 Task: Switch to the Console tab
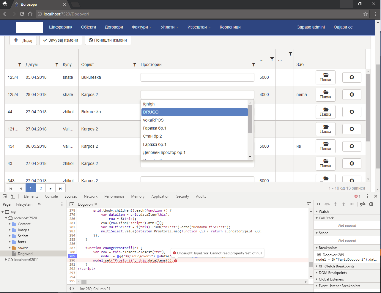[51, 196]
